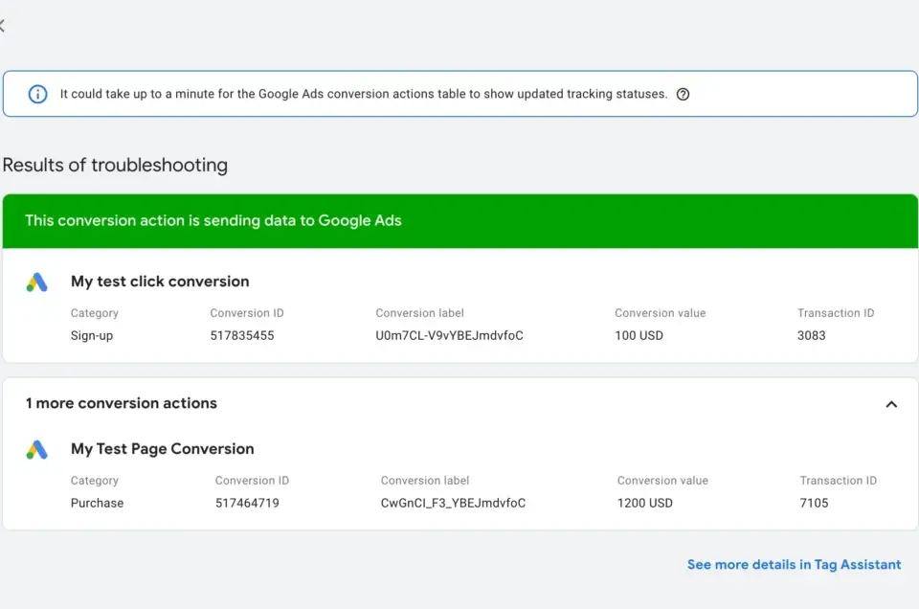Viewport: 919px width, 609px height.
Task: Select the My Test Page Conversion title
Action: point(163,449)
